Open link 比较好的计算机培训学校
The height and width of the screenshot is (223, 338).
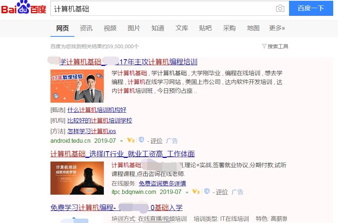[99, 120]
